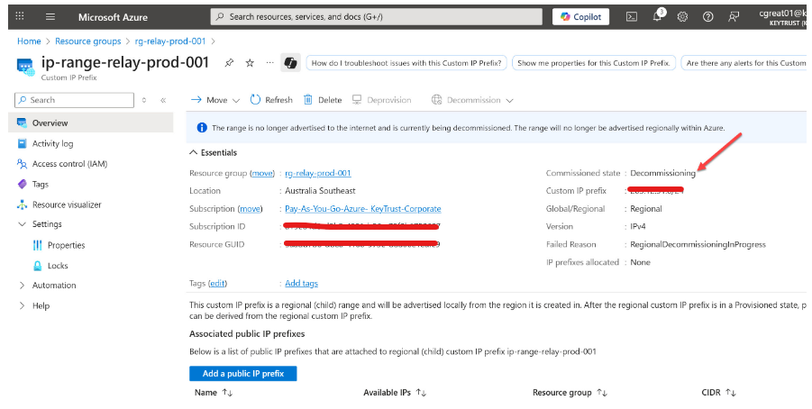Focus the Search resources, services, and docs box
Screen dimensions: 812x409
pyautogui.click(x=376, y=16)
